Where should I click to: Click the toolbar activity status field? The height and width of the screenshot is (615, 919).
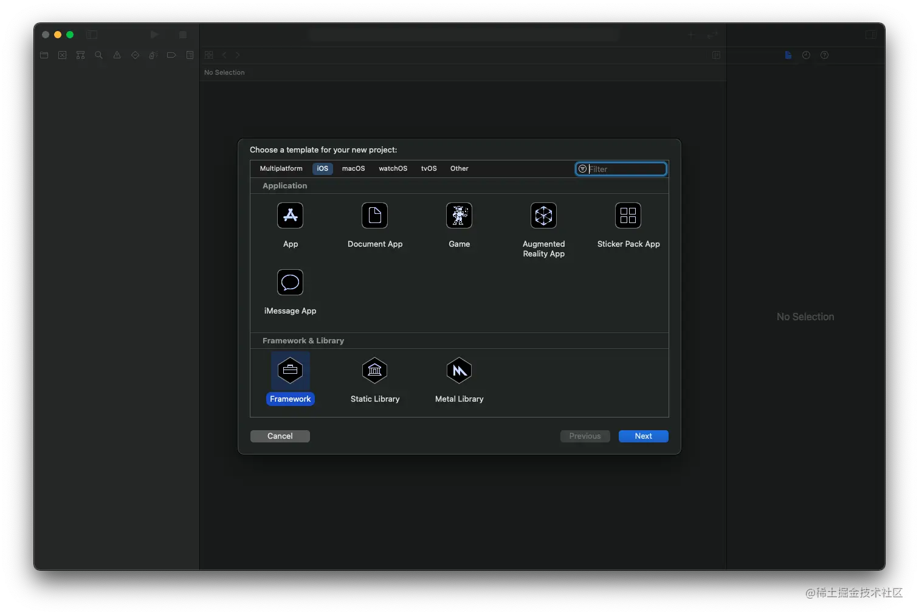(463, 35)
